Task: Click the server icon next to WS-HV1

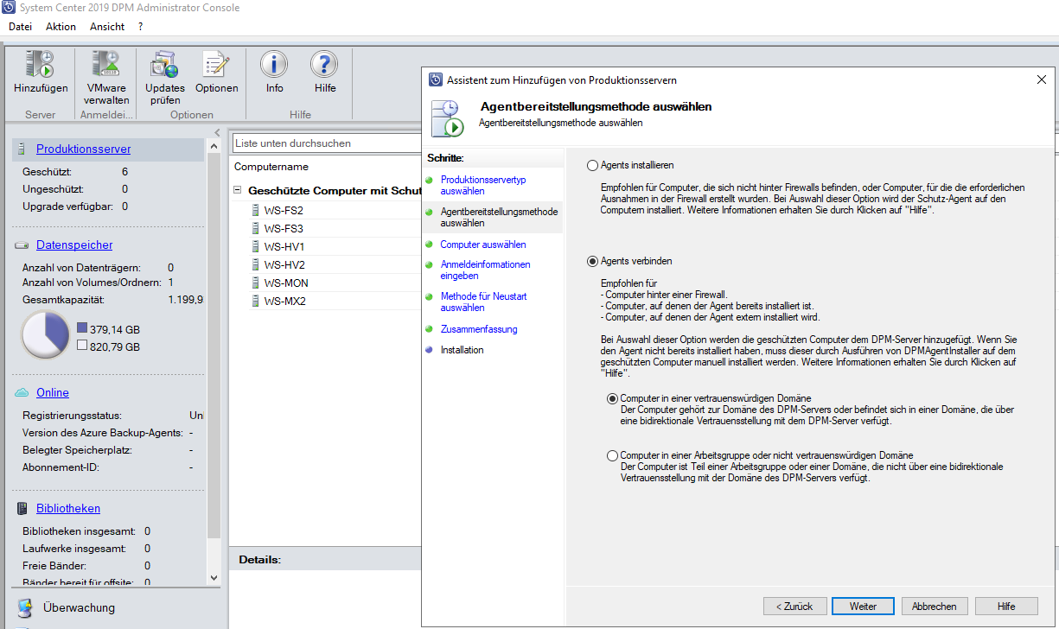Action: coord(255,246)
